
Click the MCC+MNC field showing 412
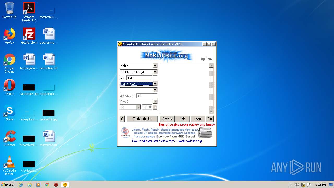(147, 96)
